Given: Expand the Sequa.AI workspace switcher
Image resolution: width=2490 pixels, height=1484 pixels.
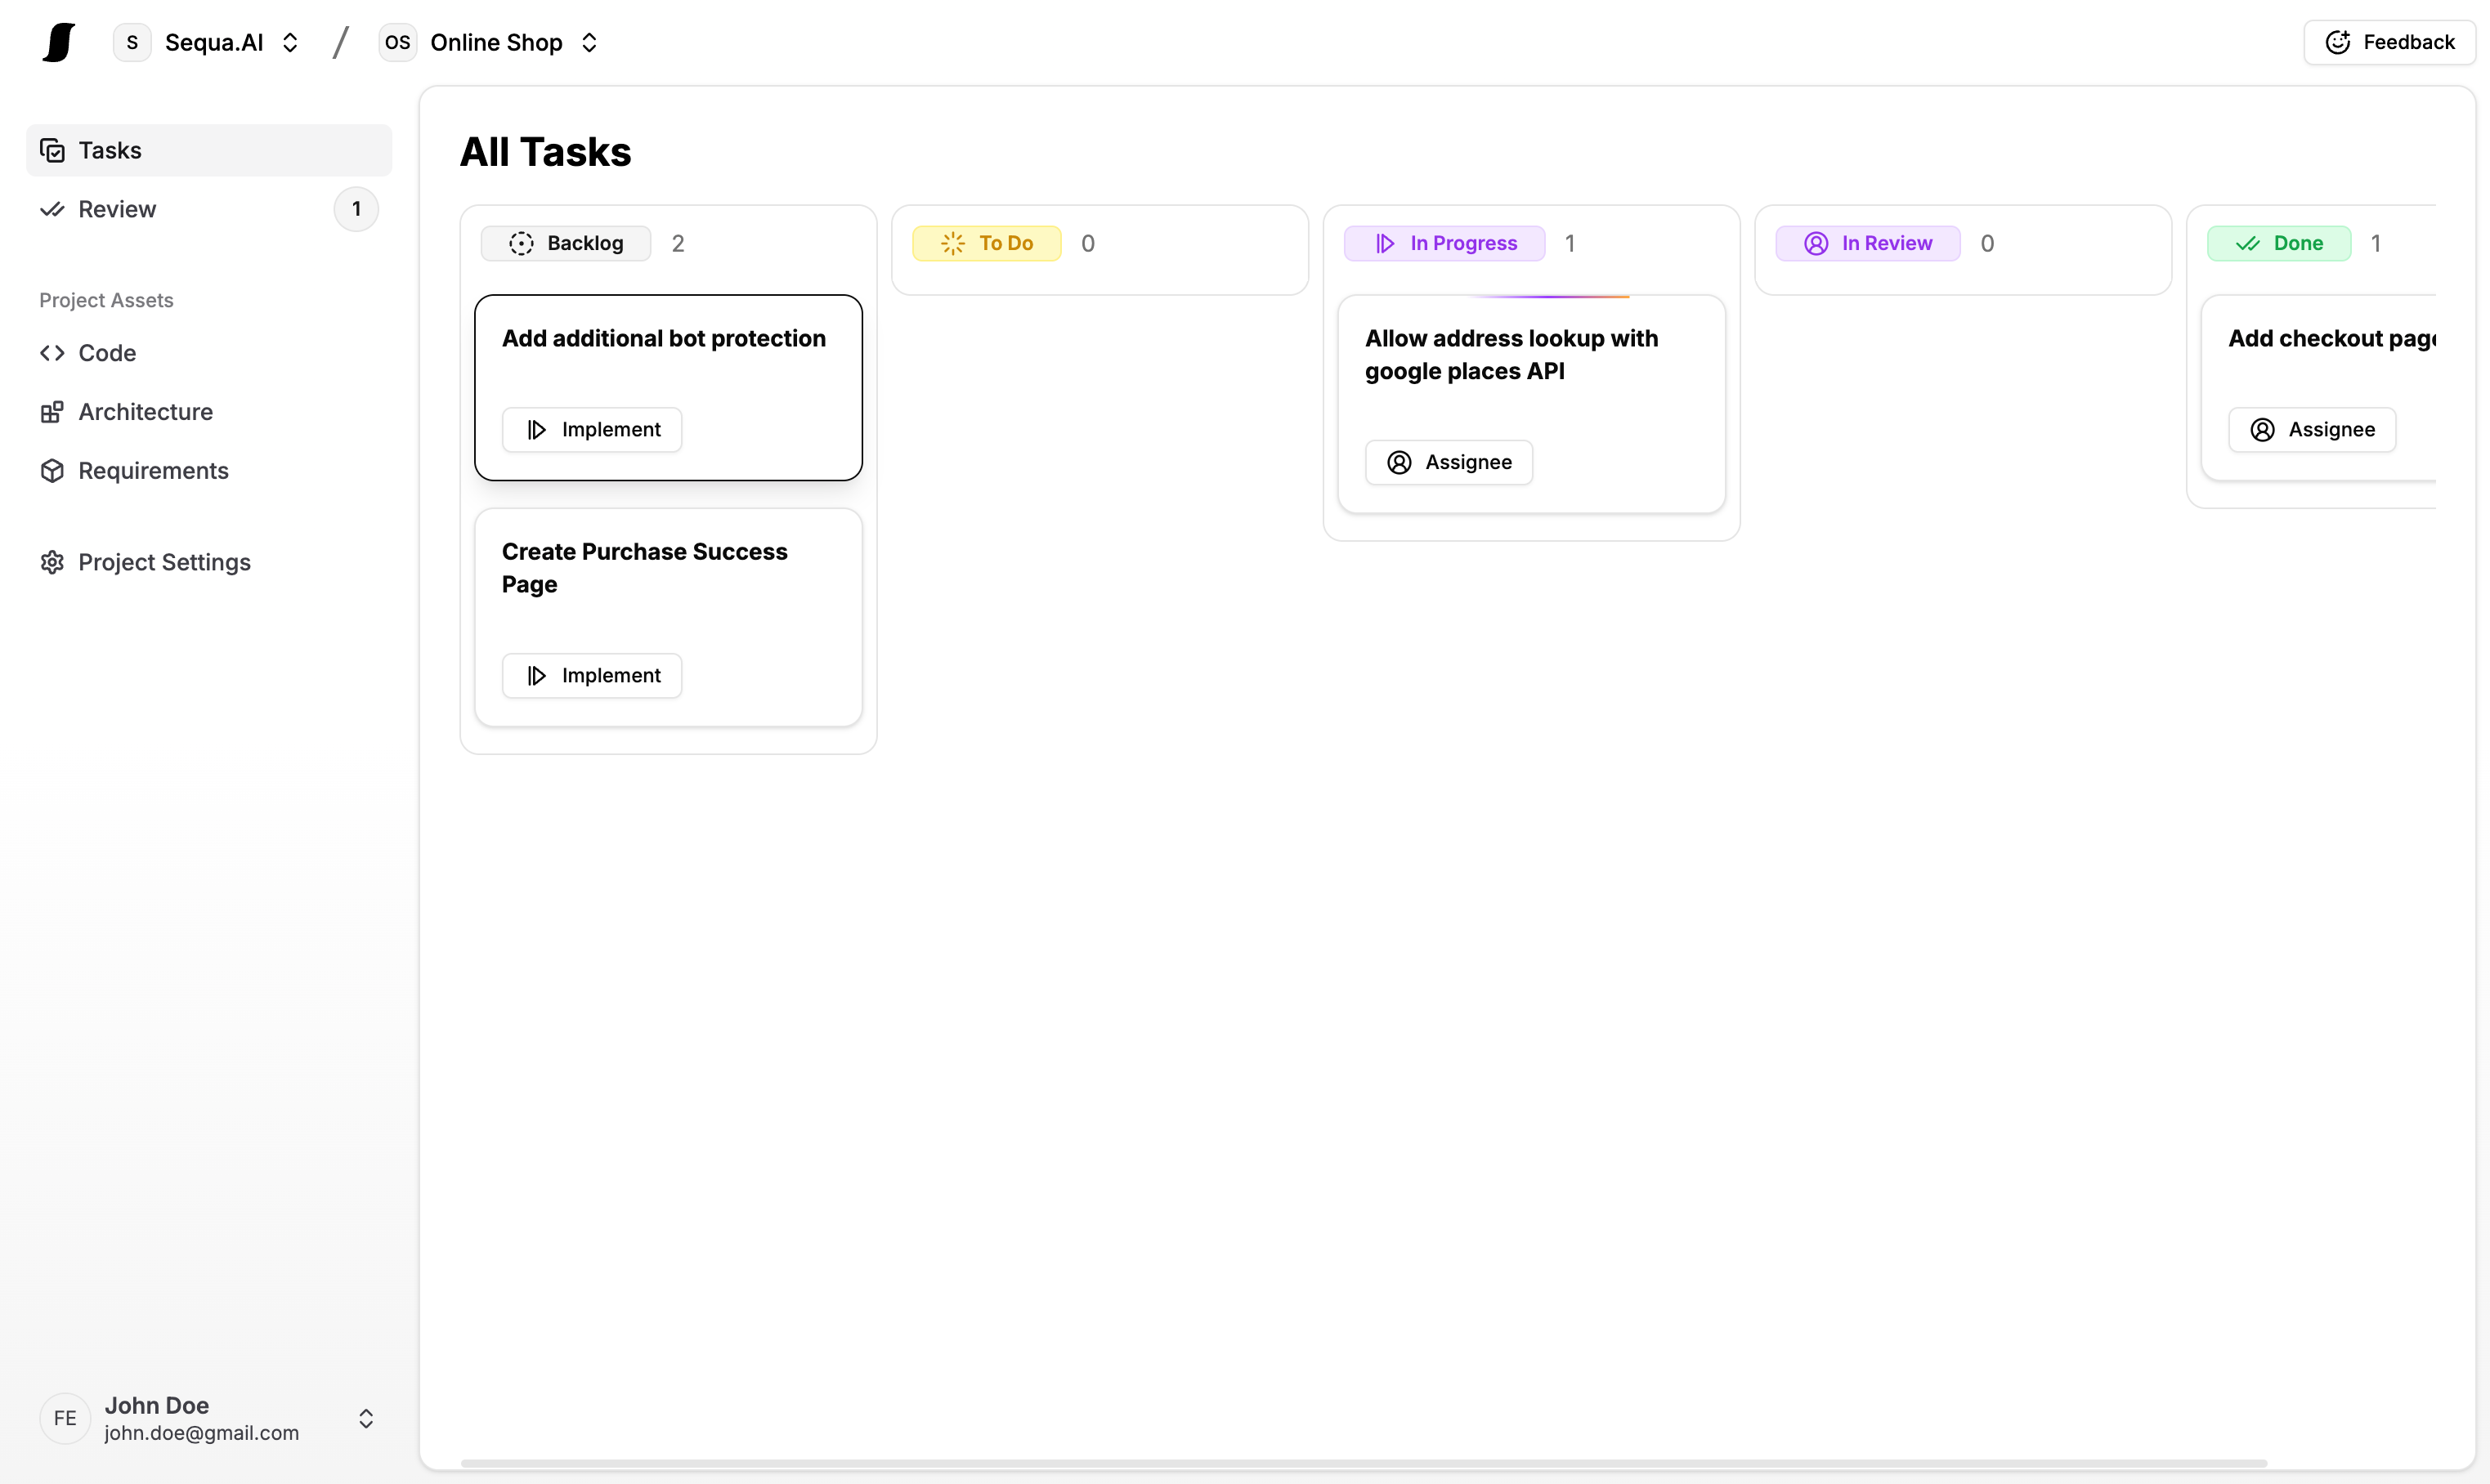Looking at the screenshot, I should (x=290, y=42).
